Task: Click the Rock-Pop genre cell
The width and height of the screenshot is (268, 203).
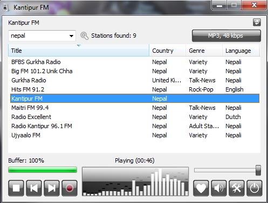Action: tap(201, 89)
